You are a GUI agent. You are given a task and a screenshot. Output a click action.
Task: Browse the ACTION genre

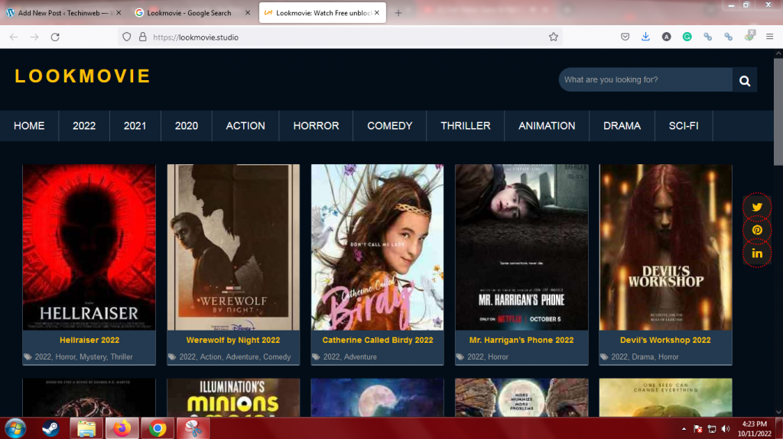pos(245,126)
